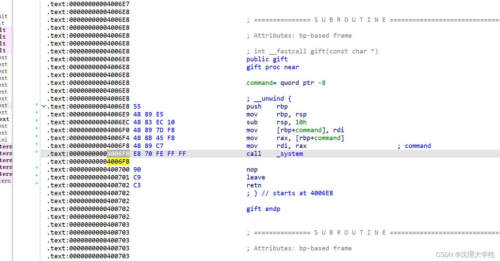Click gift in the public gift declaration

click(280, 59)
